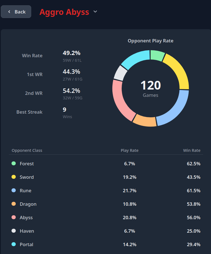Click the 1st WR 44.3% value
Viewport: 211px width, 254px height.
[x=71, y=72]
